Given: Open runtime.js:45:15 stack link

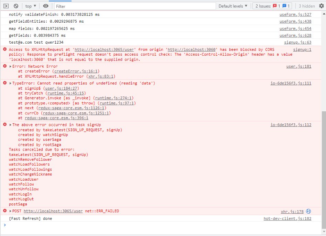Looking at the screenshot, I should point(66,93).
